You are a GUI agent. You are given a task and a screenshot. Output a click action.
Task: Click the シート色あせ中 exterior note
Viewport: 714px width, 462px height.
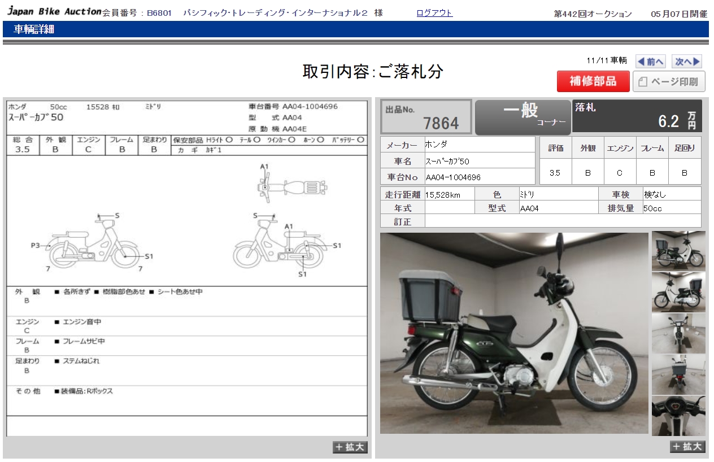pos(176,292)
